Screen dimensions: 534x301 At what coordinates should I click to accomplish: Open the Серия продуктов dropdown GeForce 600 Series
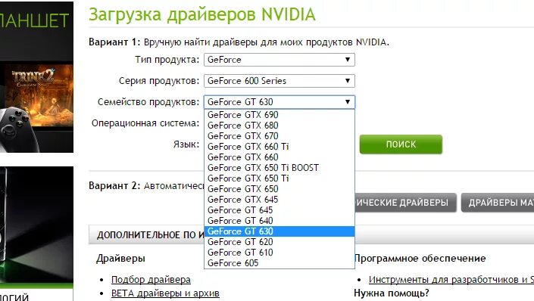279,81
